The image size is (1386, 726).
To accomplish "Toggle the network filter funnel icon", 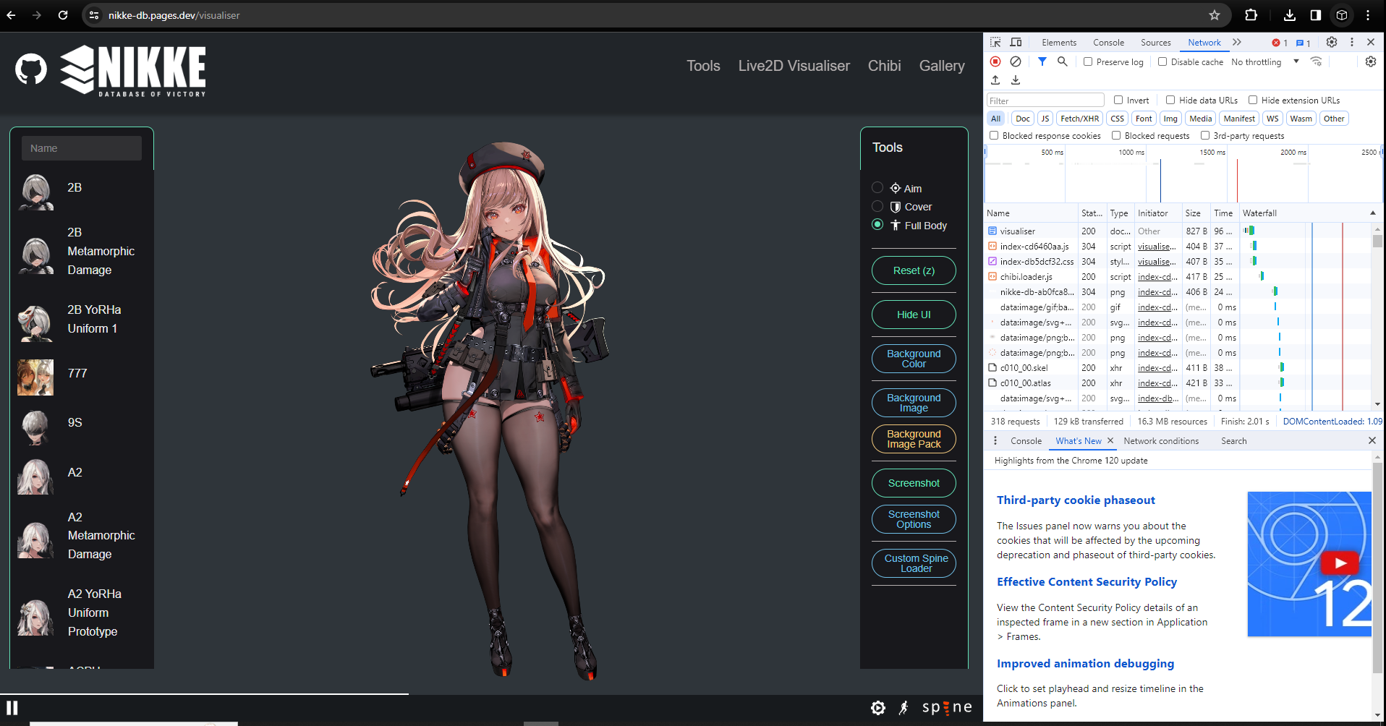I will [1042, 61].
